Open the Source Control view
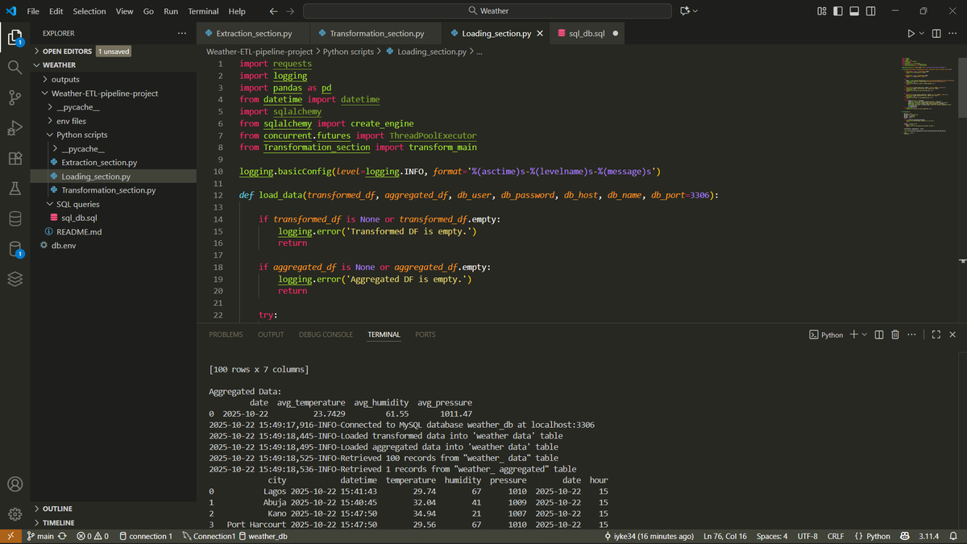This screenshot has width=967, height=544. (x=15, y=98)
